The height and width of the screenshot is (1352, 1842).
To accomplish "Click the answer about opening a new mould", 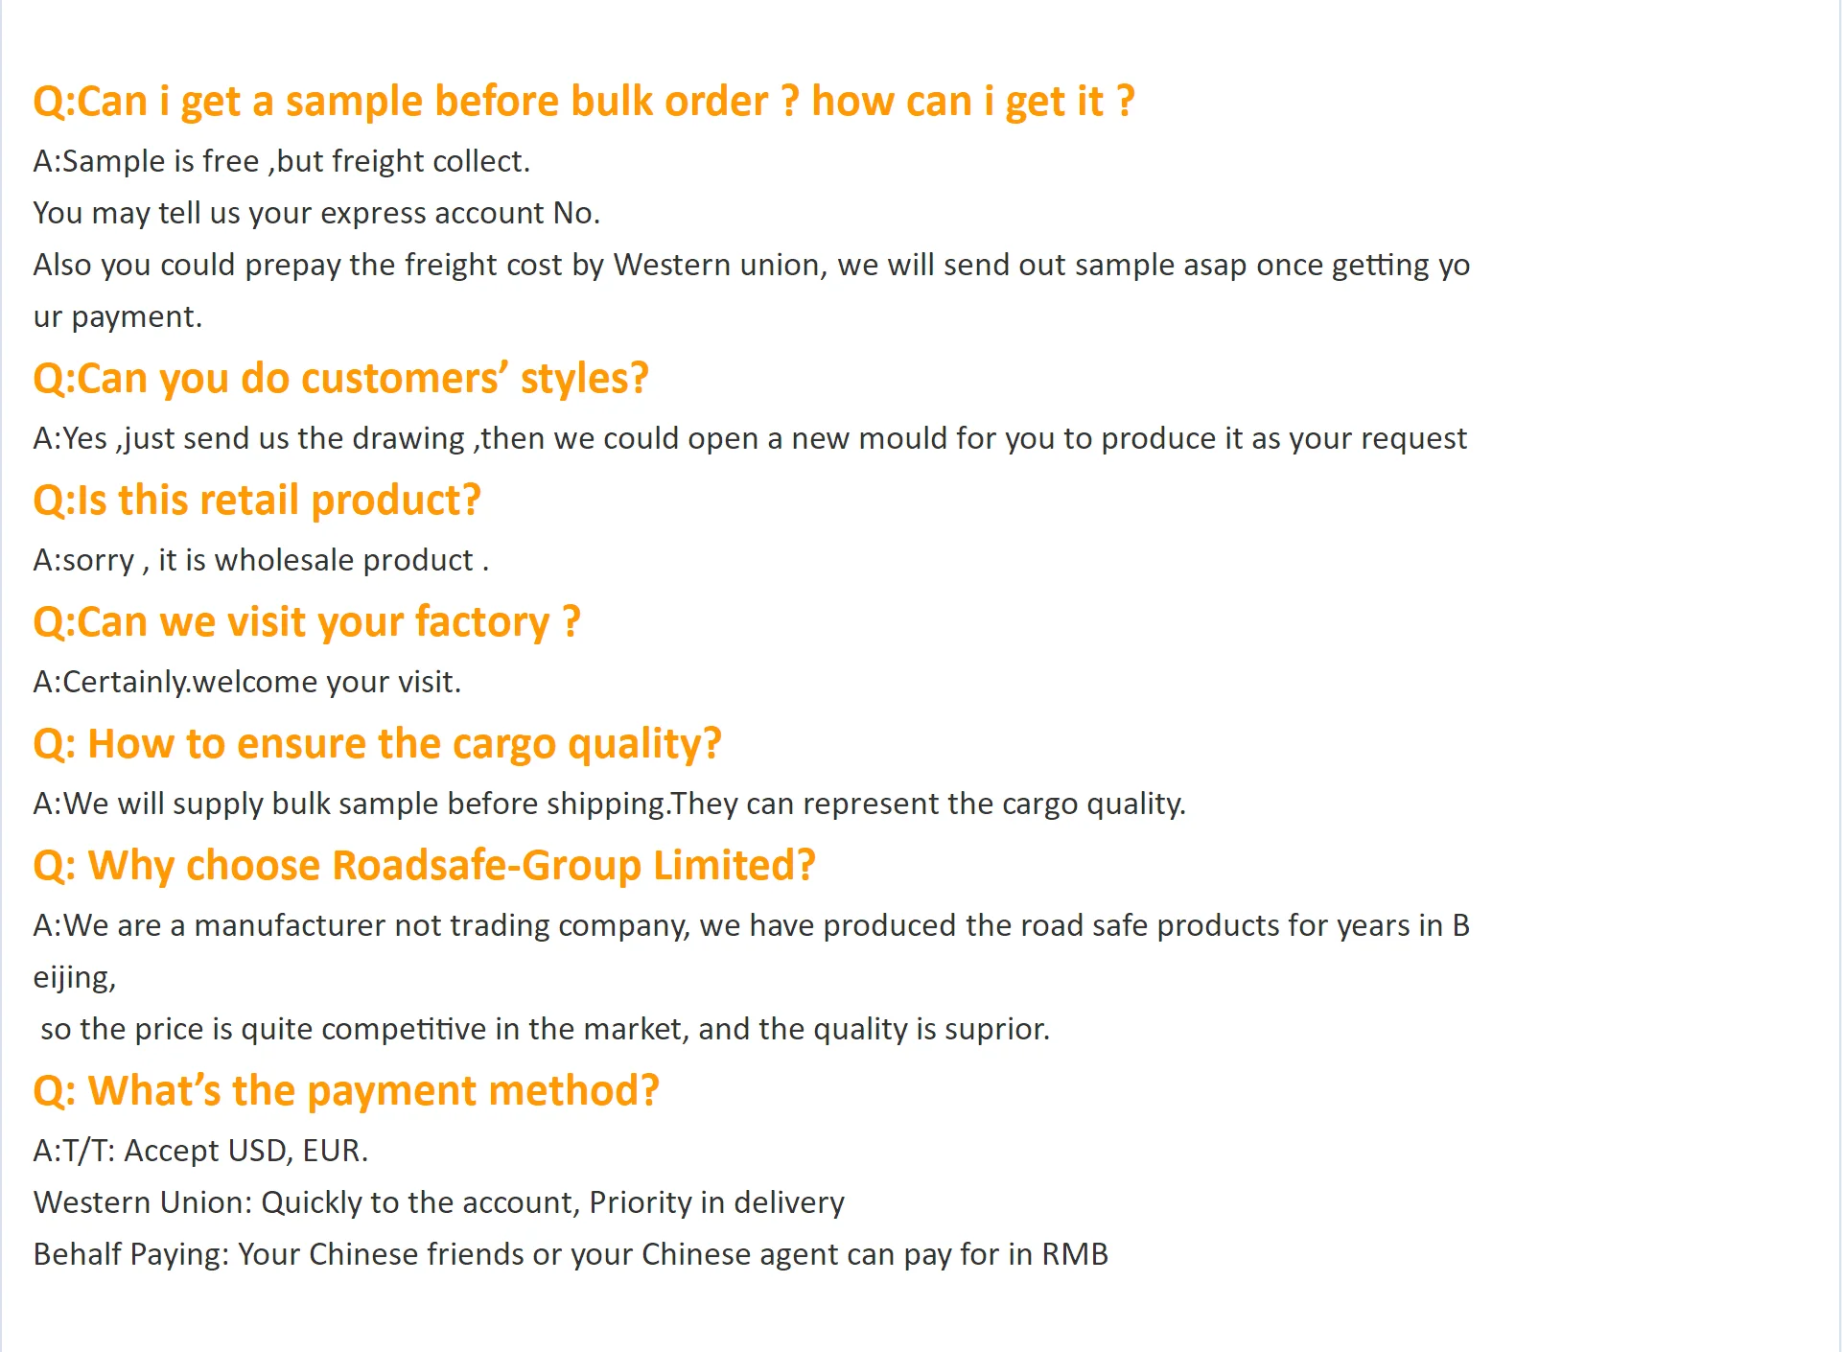I will coord(749,438).
